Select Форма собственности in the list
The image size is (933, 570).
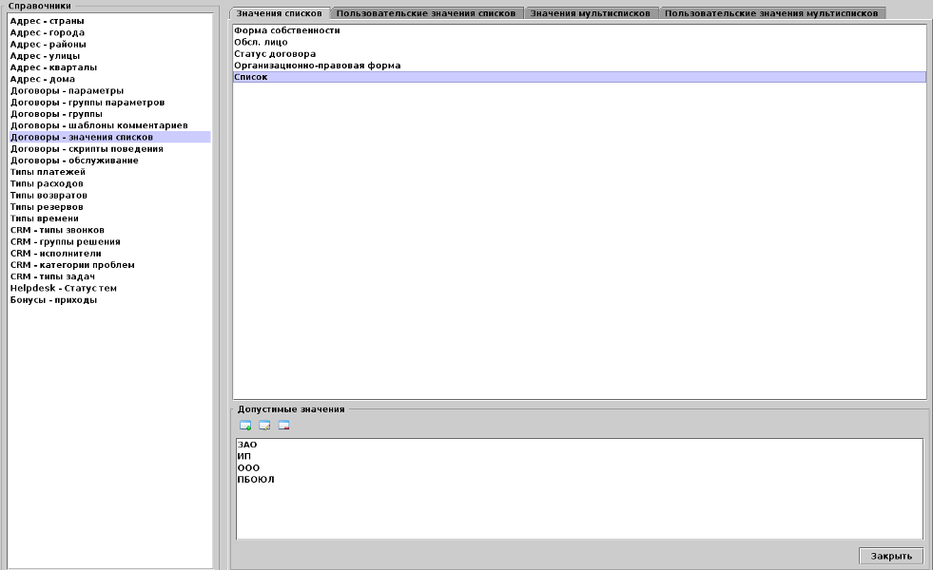tap(287, 31)
